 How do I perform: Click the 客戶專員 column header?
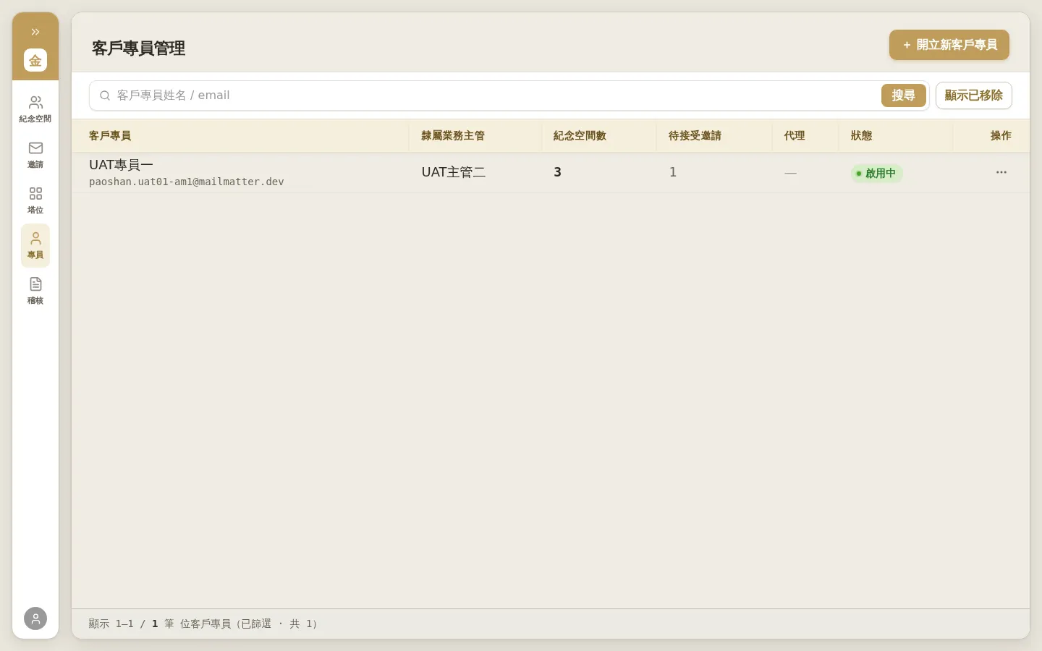(x=110, y=136)
